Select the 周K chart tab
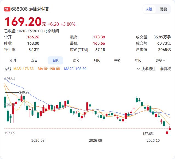 pos(76,60)
